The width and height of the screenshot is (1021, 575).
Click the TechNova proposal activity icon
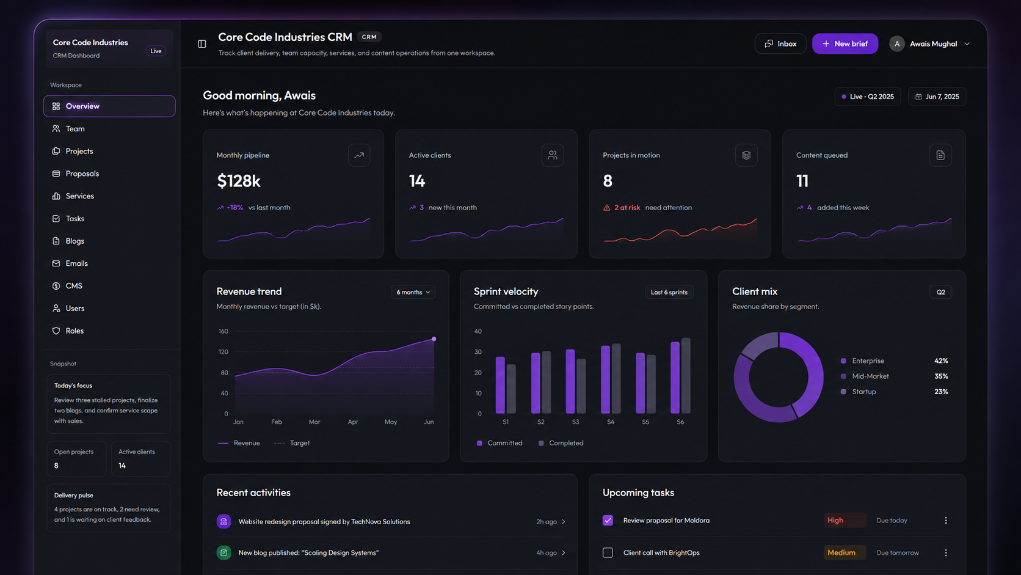click(x=224, y=522)
